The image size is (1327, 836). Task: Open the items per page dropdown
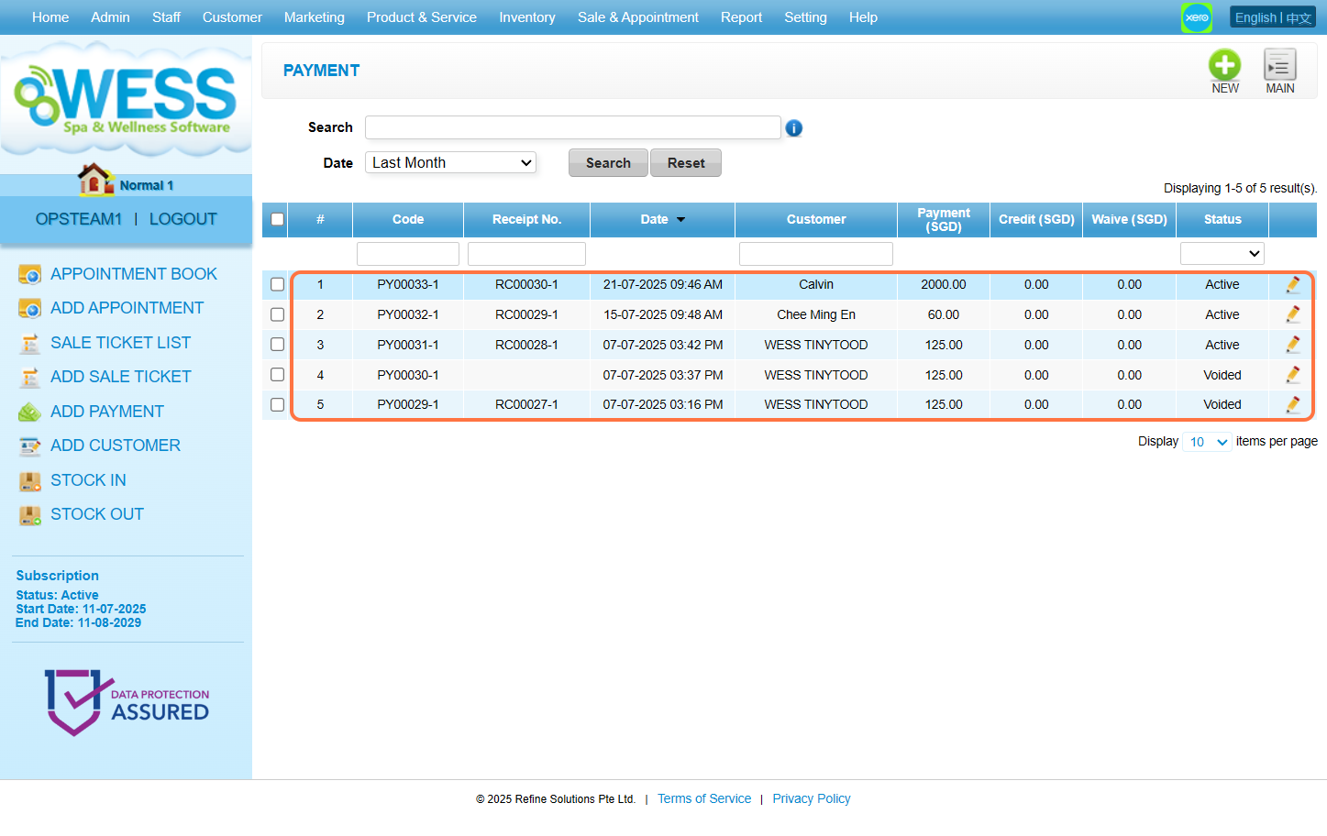tap(1207, 442)
